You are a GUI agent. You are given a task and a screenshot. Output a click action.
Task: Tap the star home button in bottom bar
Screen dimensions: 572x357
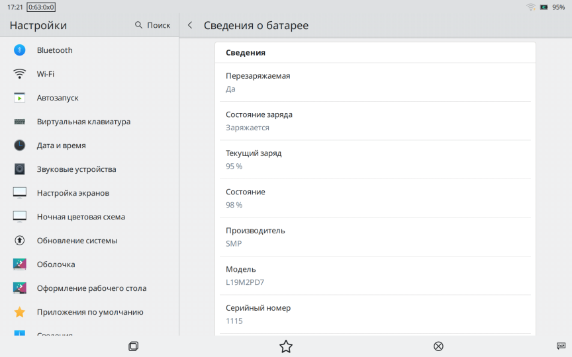point(286,346)
